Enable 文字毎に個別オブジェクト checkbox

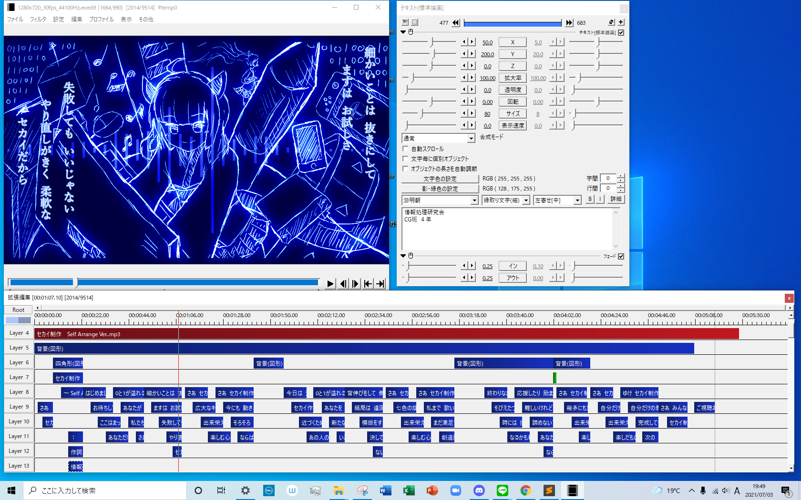(405, 159)
